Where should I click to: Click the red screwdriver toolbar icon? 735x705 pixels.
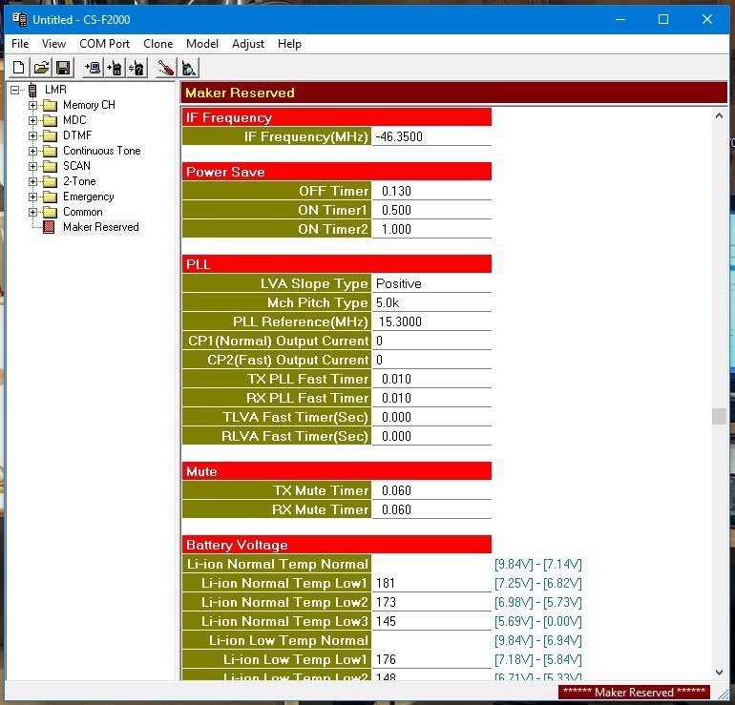point(166,68)
